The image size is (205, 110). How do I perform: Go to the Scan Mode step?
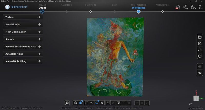(x=90, y=5)
